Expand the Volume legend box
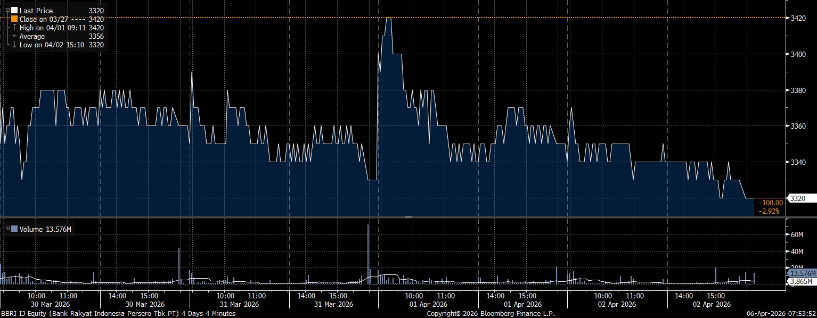Viewport: 817px width, 318px height. coord(6,229)
